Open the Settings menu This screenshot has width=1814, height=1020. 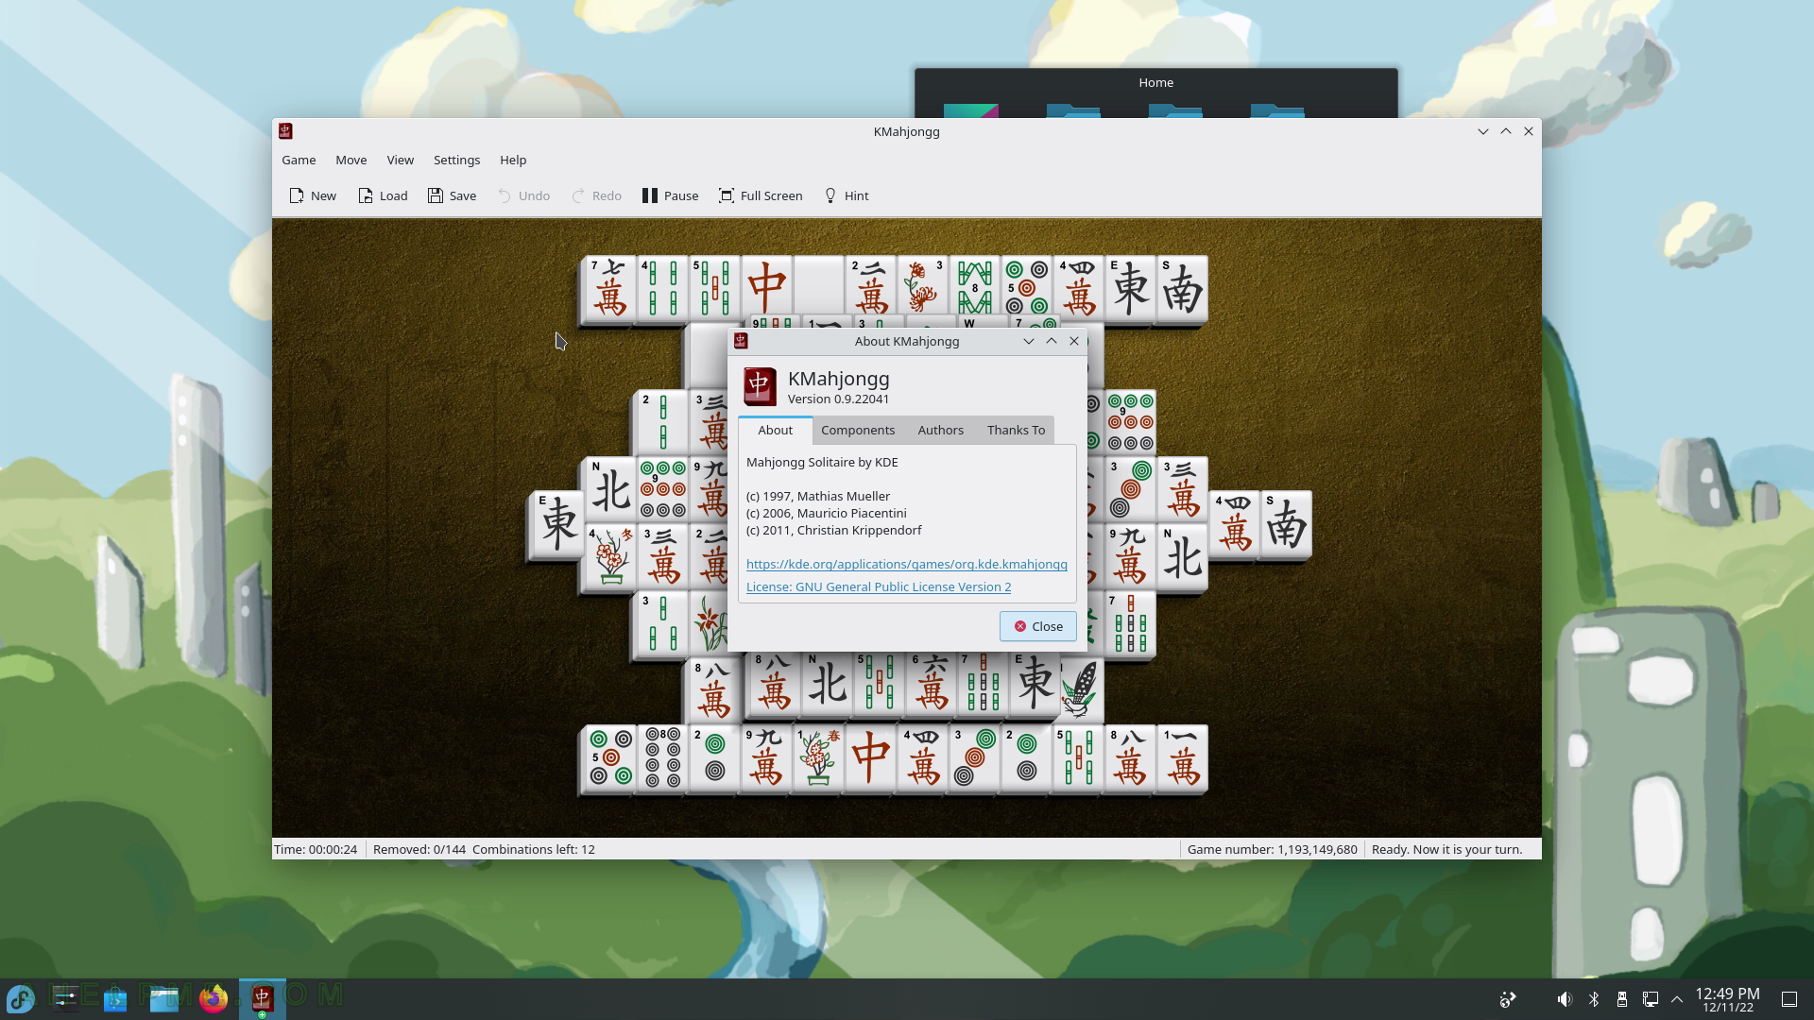(456, 160)
